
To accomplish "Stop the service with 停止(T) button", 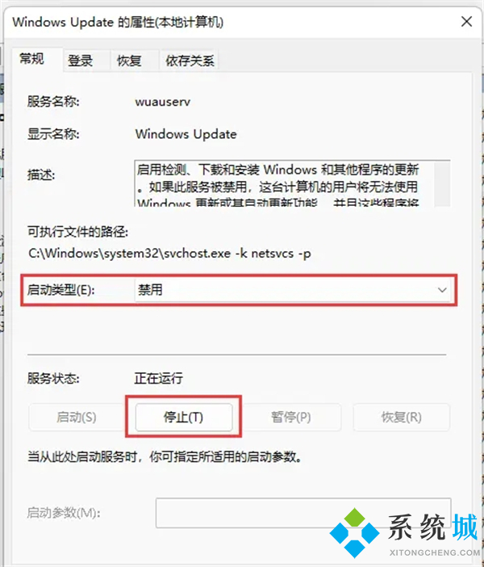I will [x=183, y=417].
